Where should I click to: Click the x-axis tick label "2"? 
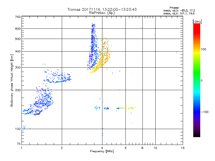click(x=62, y=148)
